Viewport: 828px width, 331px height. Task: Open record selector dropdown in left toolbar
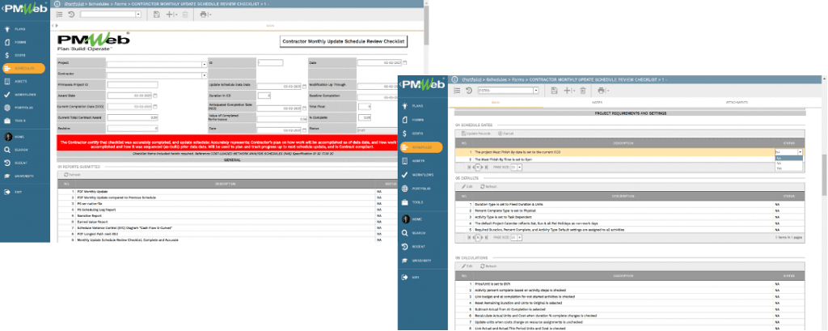[x=138, y=15]
